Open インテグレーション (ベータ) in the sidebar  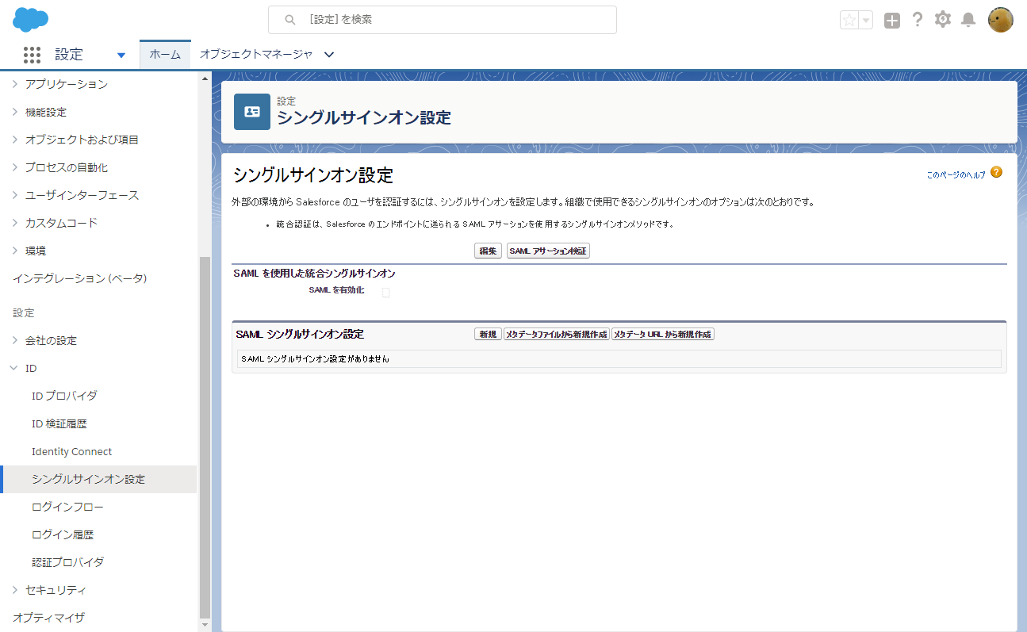80,278
